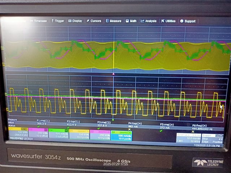
Task: Click the 412.4 V measurement value
Action: point(71,125)
